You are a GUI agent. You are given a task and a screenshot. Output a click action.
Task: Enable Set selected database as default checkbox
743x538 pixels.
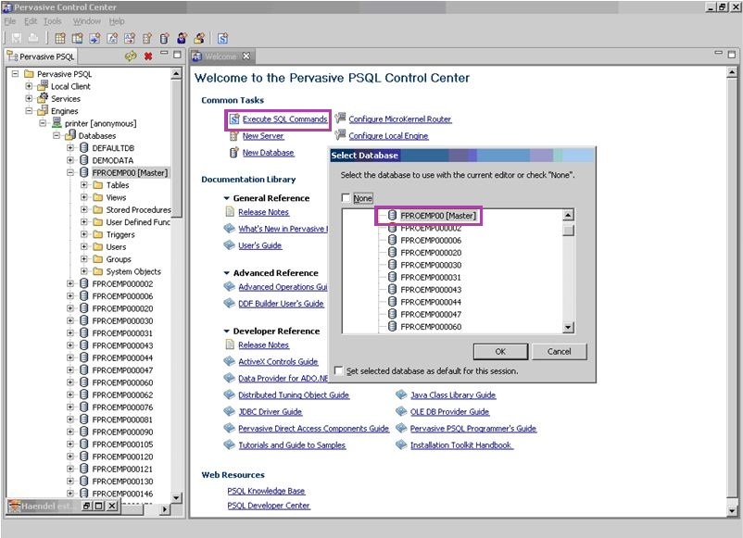[338, 370]
